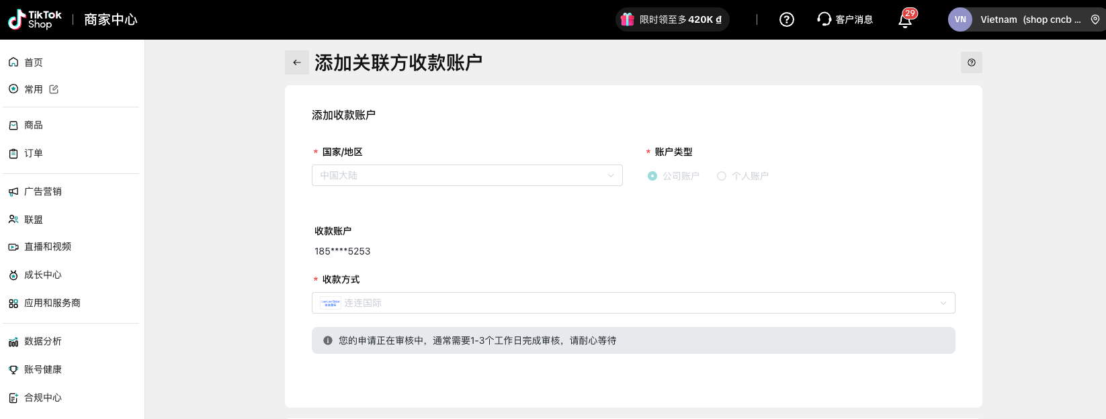This screenshot has height=419, width=1106.
Task: Open 数据分析 in the sidebar
Action: click(x=43, y=341)
